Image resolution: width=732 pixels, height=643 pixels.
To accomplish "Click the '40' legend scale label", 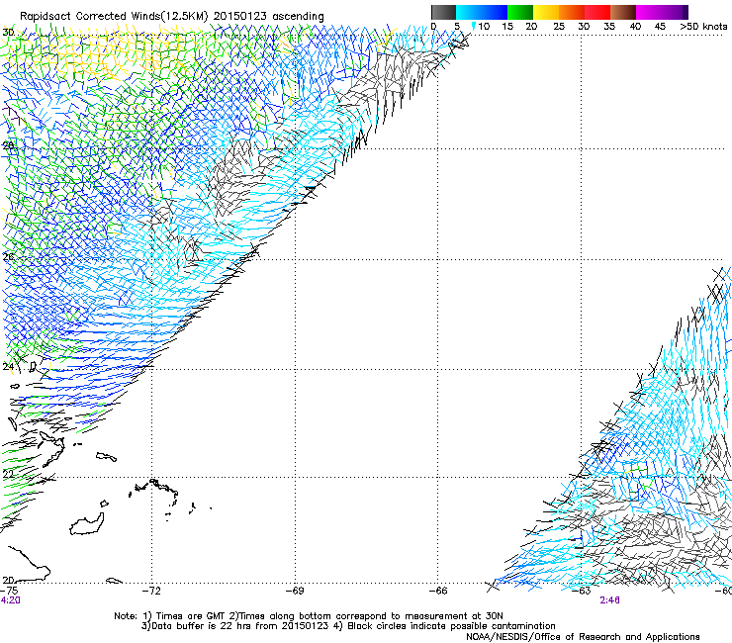I will click(x=635, y=26).
